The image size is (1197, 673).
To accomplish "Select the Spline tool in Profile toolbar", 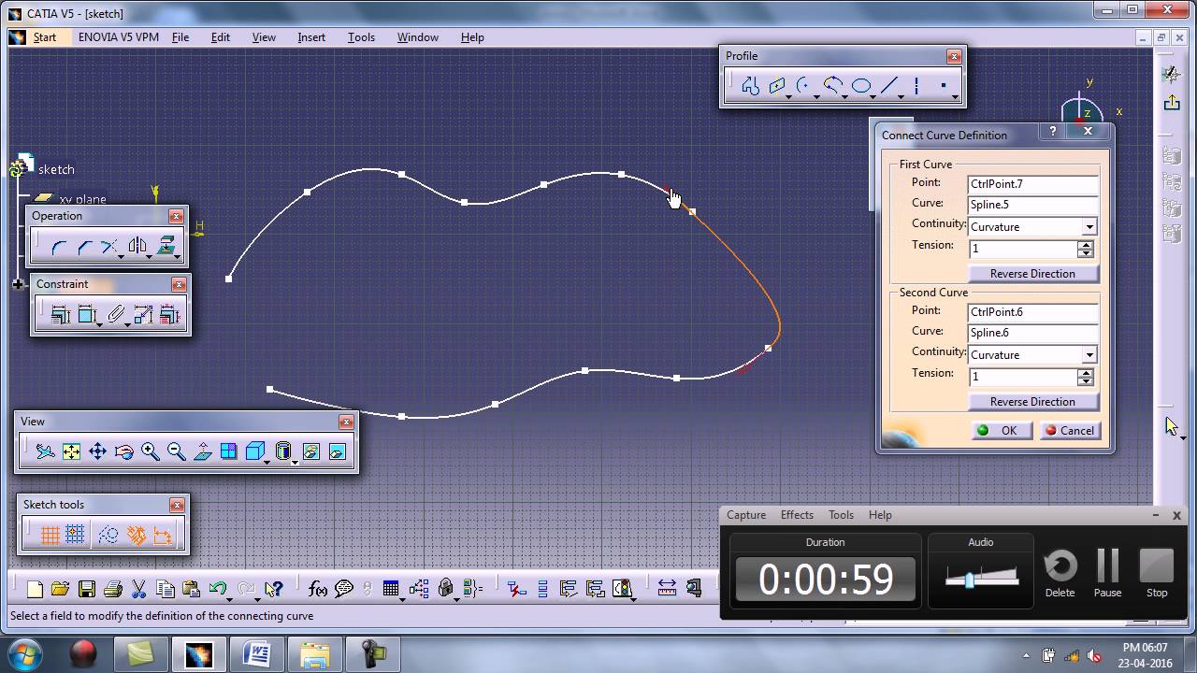I will (x=831, y=86).
